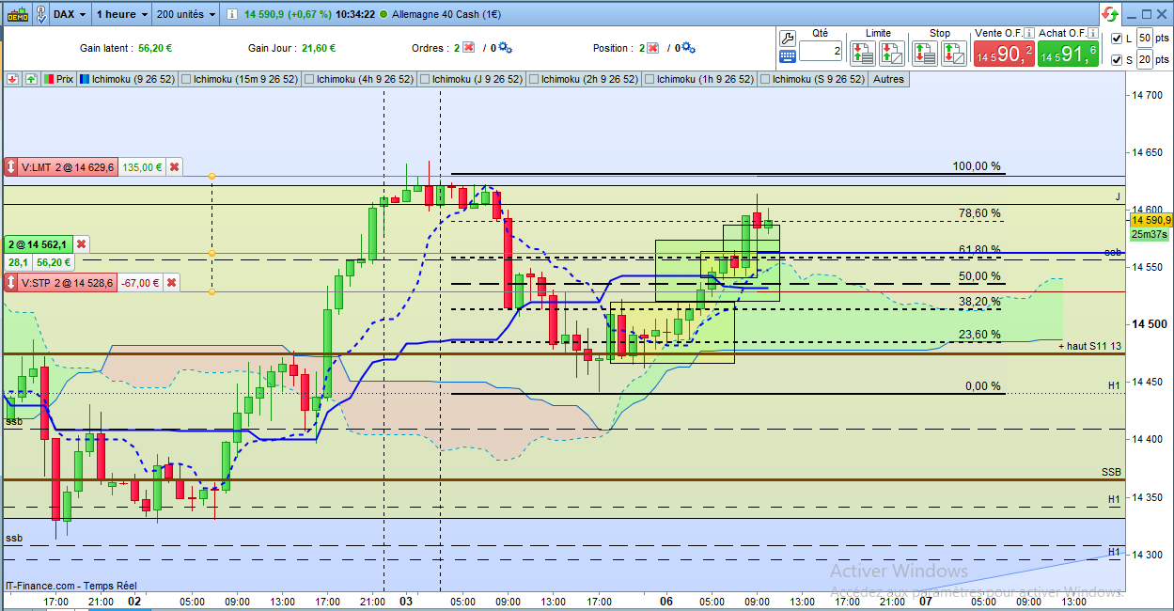Click the 100,00 % Fibonacci level label
Image resolution: width=1174 pixels, height=611 pixels.
click(x=977, y=166)
